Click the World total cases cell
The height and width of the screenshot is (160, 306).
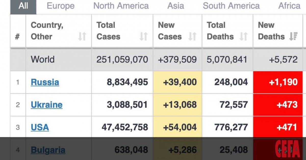[x=122, y=60]
